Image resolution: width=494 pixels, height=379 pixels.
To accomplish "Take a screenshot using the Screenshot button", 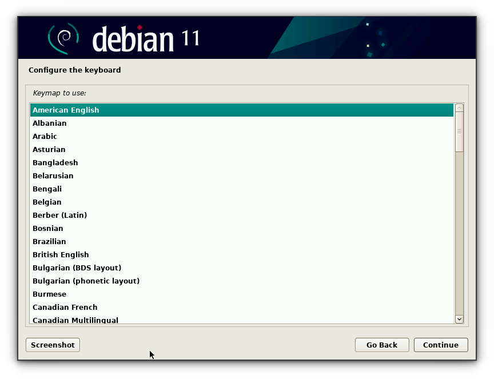I will 53,345.
